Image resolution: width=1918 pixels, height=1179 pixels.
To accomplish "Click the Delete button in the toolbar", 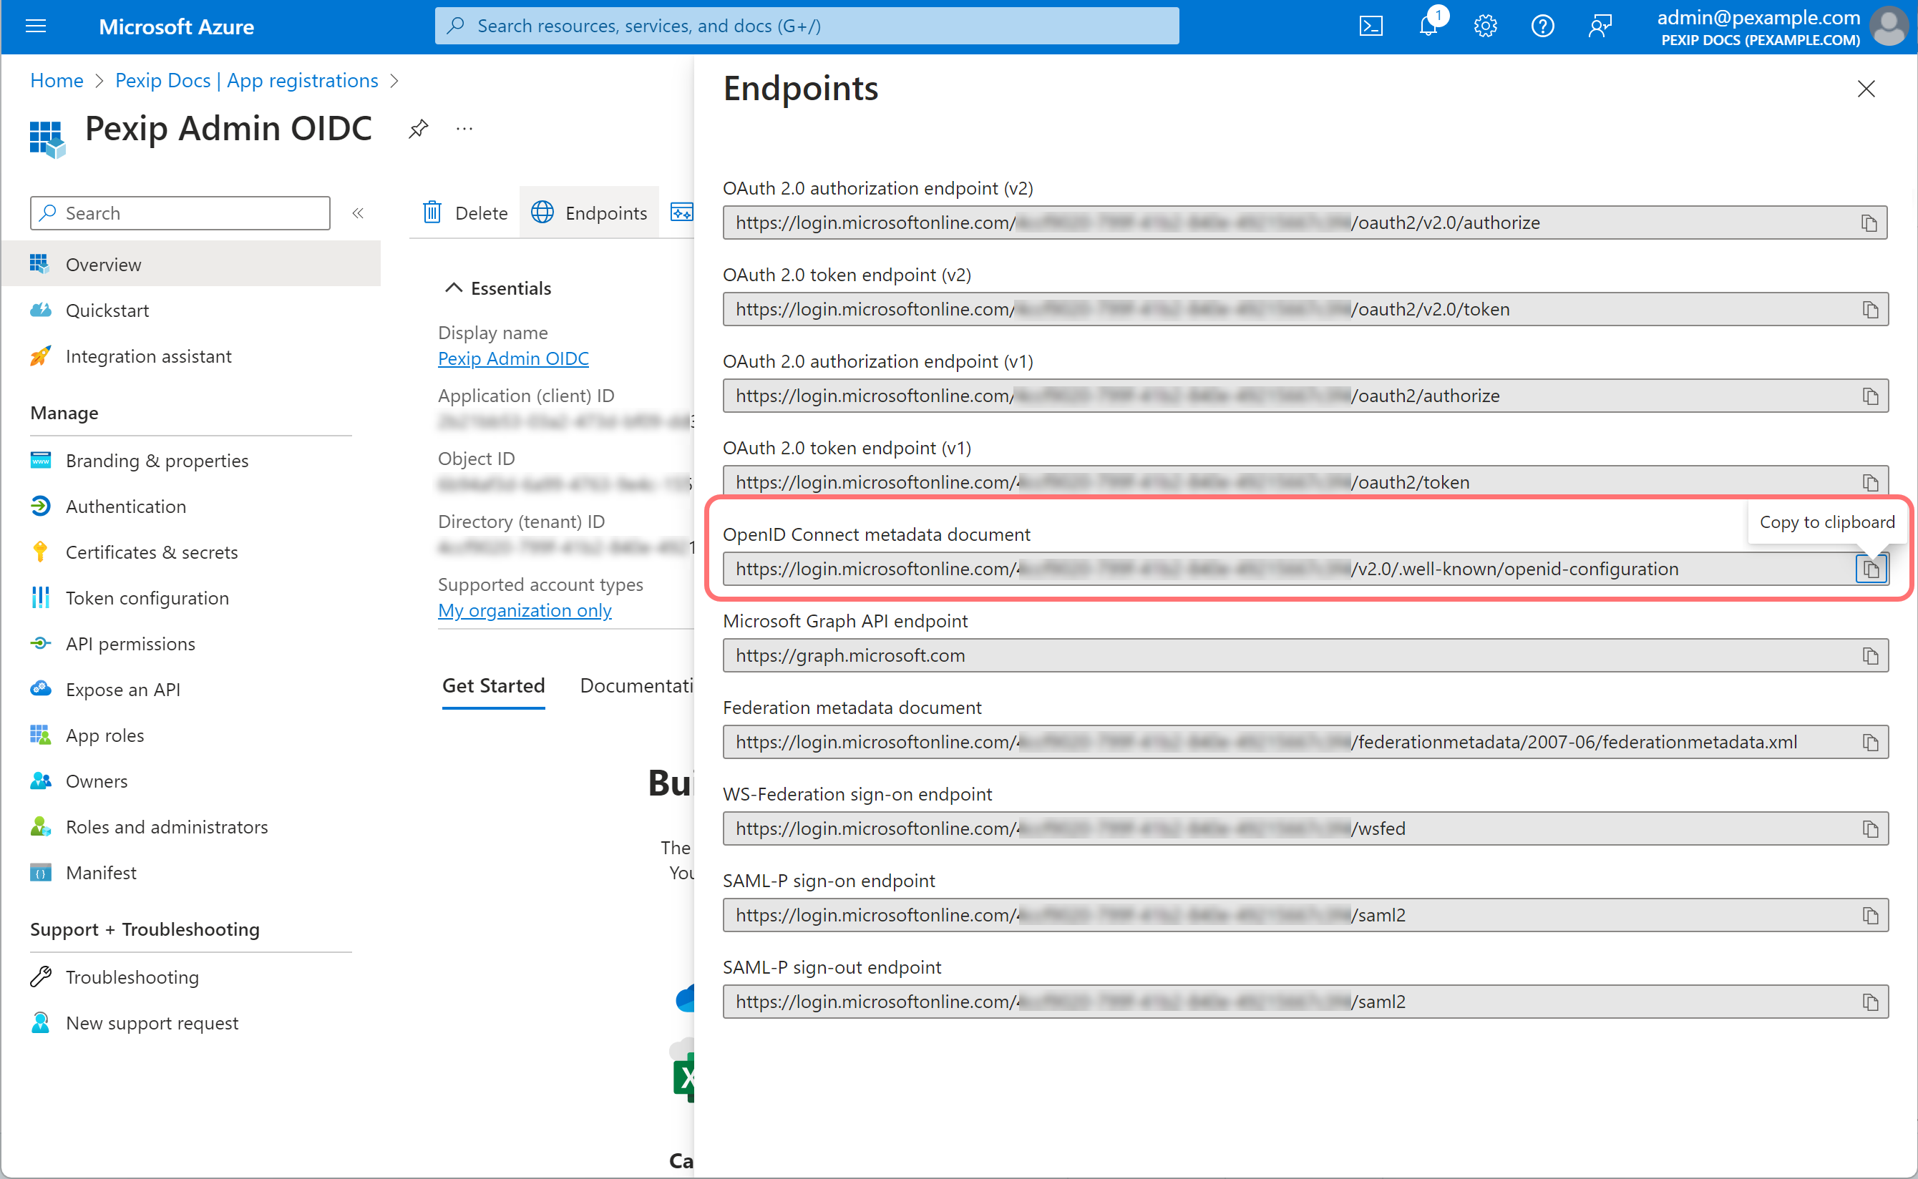I will 466,213.
